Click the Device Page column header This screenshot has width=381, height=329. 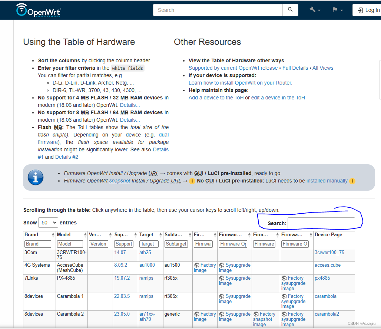click(334, 235)
